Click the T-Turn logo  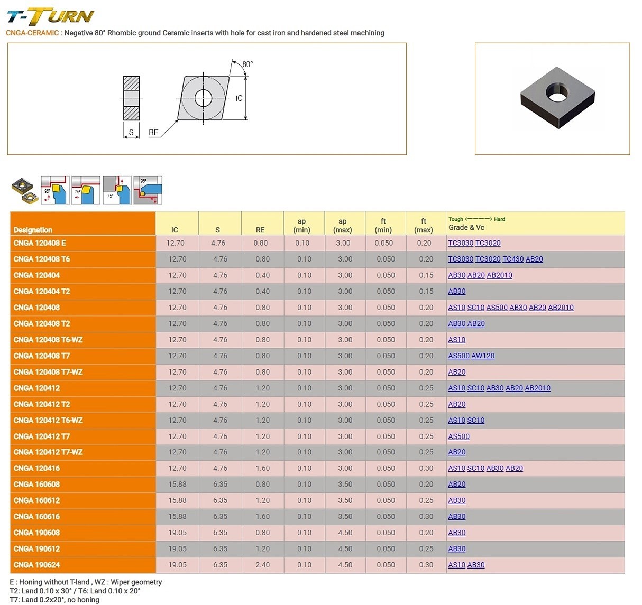click(50, 16)
